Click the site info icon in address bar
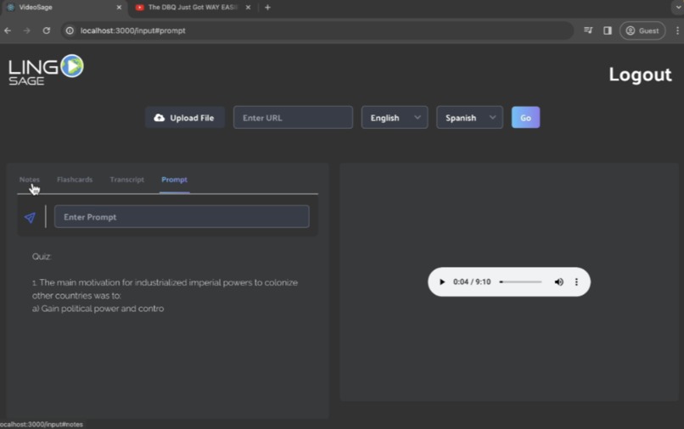 point(70,31)
